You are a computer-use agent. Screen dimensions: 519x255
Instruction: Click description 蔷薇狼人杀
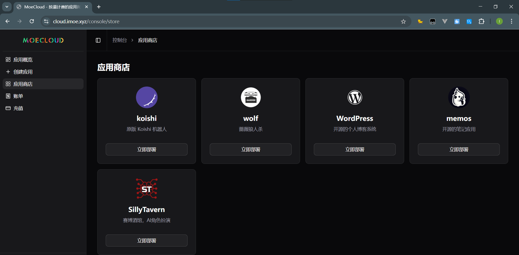pos(251,129)
